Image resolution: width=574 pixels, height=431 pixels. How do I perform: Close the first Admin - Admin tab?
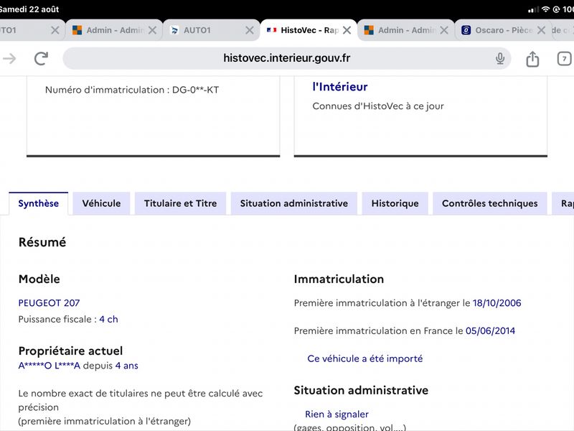[x=152, y=30]
